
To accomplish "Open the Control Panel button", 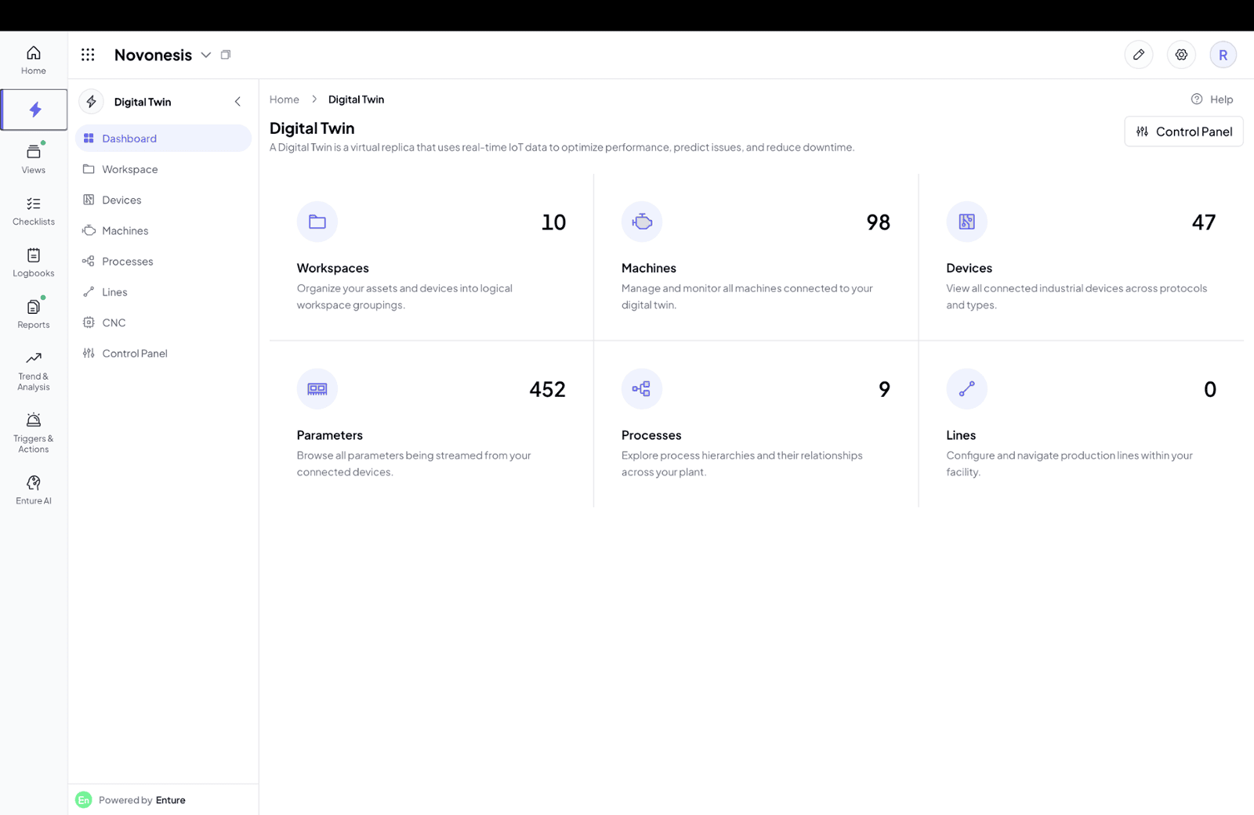I will 1183,131.
